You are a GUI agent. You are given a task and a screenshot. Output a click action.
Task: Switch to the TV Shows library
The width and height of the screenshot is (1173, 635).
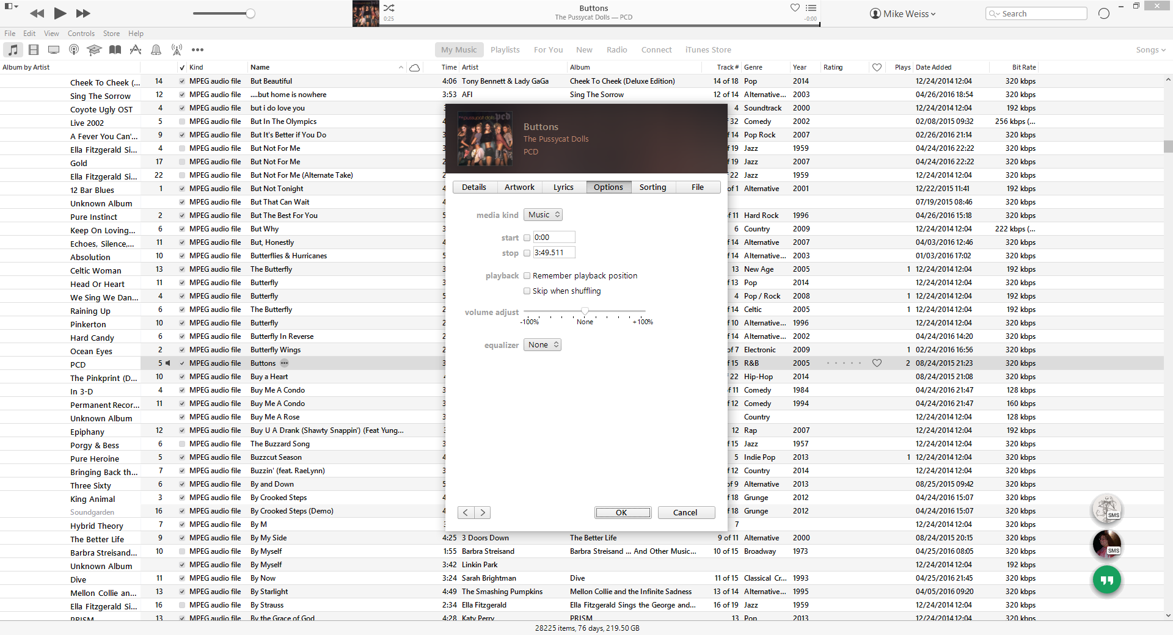click(54, 49)
